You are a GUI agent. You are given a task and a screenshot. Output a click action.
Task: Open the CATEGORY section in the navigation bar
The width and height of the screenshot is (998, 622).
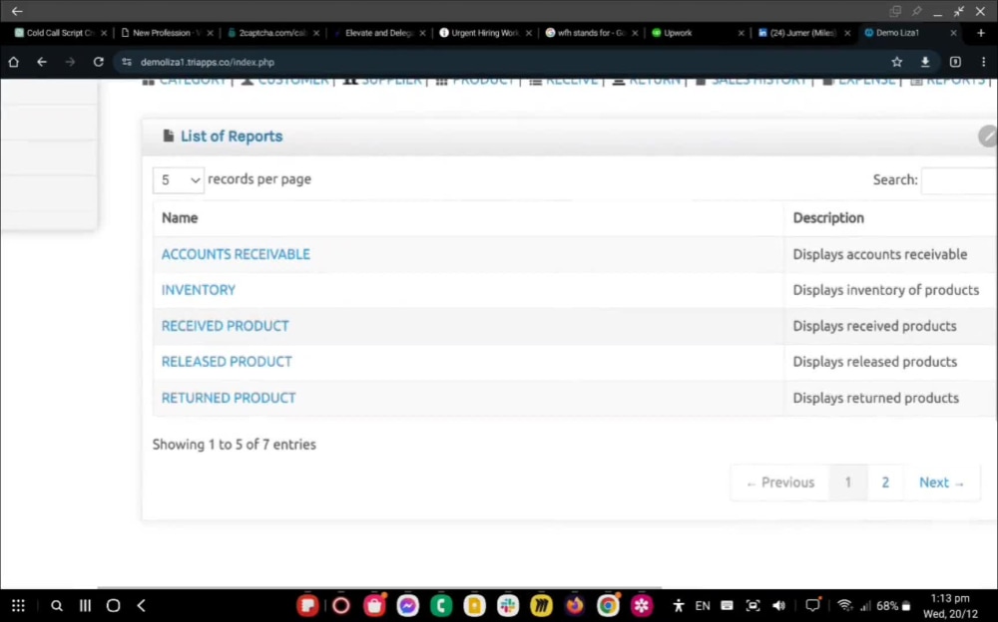coord(193,80)
